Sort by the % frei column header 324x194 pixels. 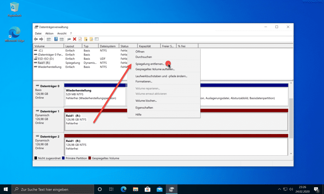pos(187,46)
